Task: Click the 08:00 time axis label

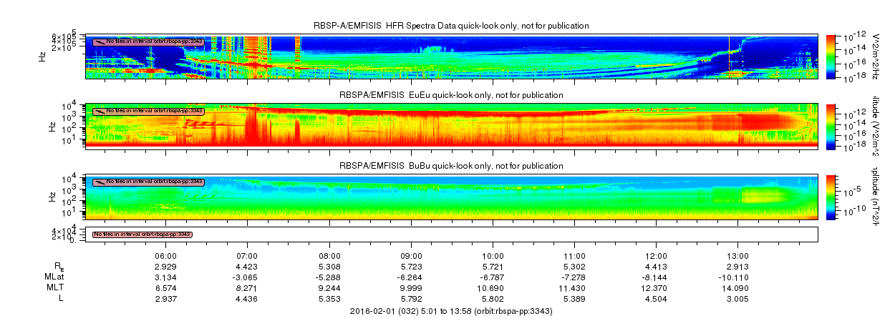Action: pyautogui.click(x=329, y=256)
